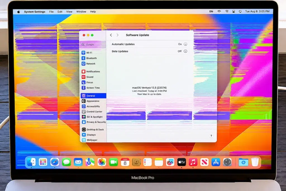This screenshot has height=191, width=286.
Task: Open Appearance settings
Action: coord(93,101)
